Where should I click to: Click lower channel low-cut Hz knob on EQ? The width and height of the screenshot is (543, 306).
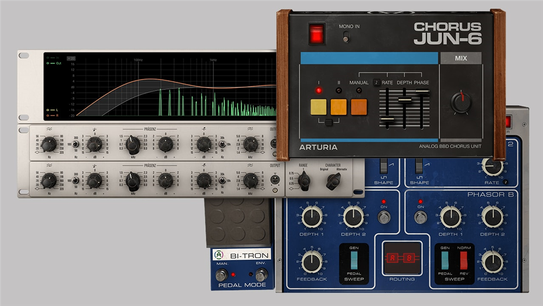49,181
